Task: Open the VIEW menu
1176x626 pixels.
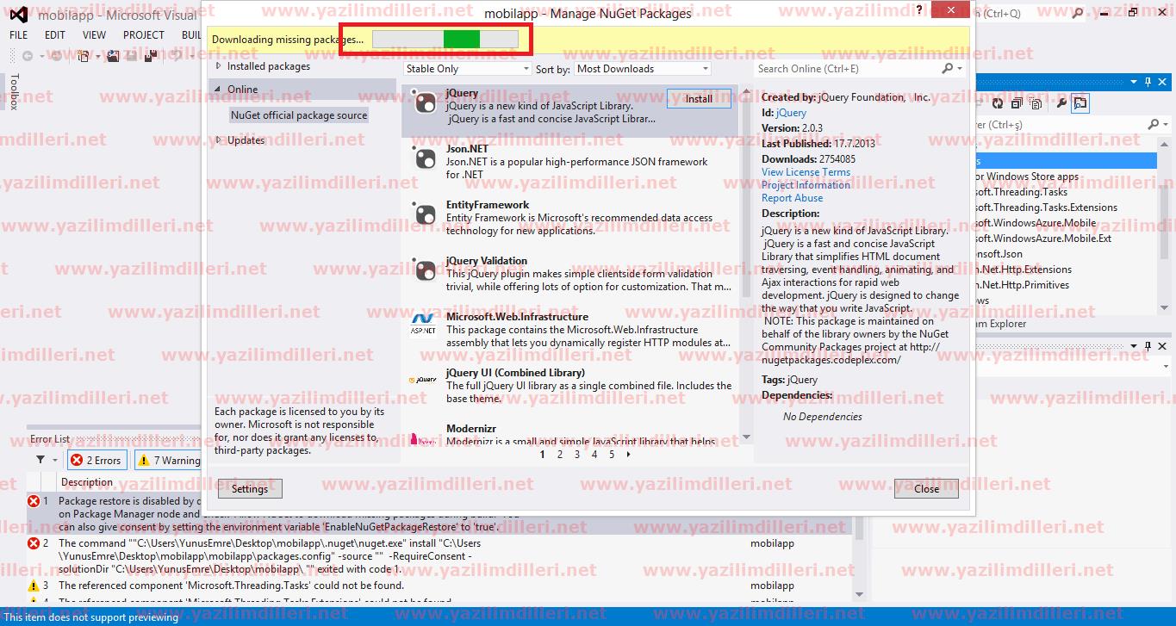Action: click(94, 35)
